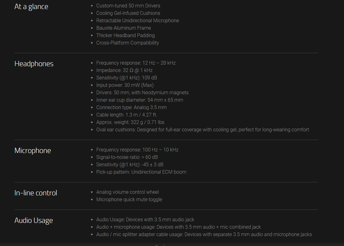Image resolution: width=344 pixels, height=246 pixels.
Task: Click the "Audio Usage" section heading
Action: (x=33, y=221)
